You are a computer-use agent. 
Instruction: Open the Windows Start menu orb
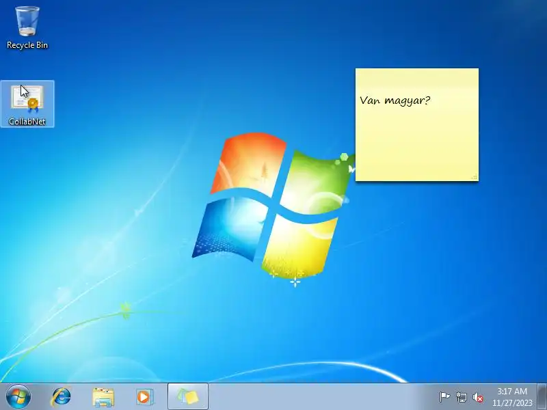(x=18, y=397)
